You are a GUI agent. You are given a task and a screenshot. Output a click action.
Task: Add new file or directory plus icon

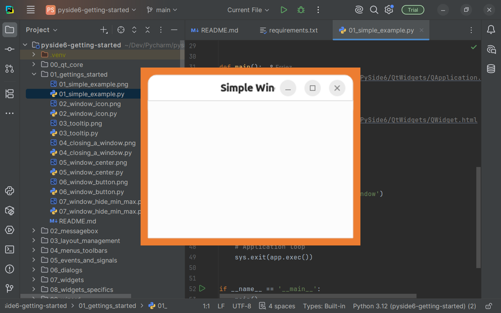click(x=104, y=30)
